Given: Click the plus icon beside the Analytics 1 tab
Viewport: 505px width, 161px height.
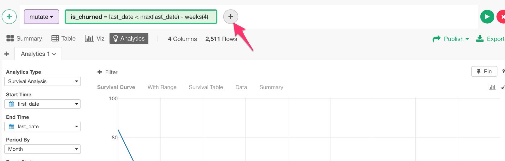Looking at the screenshot, I should click(7, 54).
